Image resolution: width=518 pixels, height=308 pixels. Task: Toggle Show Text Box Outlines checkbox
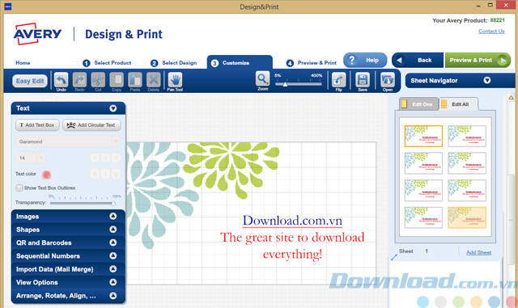[x=19, y=188]
